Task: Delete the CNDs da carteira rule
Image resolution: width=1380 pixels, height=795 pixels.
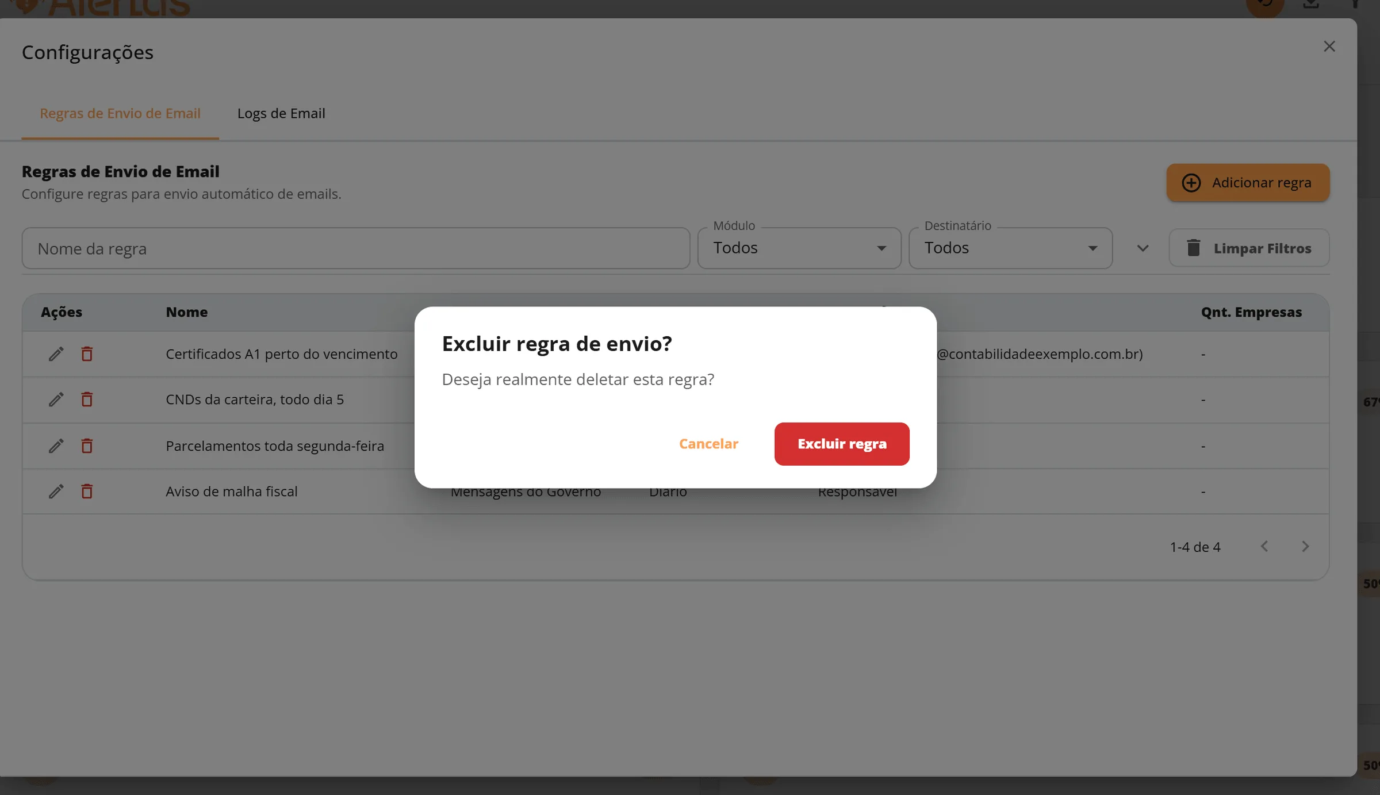Action: (87, 400)
